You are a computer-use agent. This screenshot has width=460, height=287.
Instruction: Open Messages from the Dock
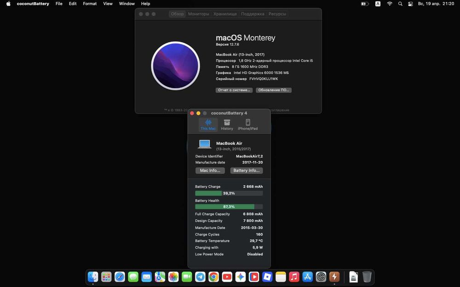click(x=133, y=276)
